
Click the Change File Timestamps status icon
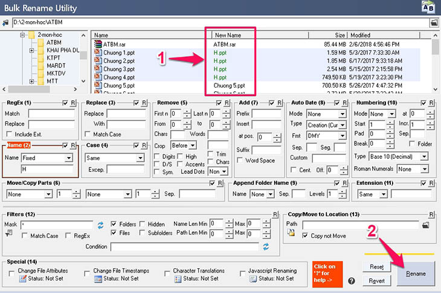coord(98,279)
